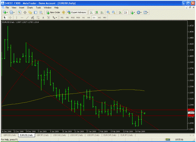Switch chart to Candlesticks mode
The image size is (196, 142).
(97, 12)
